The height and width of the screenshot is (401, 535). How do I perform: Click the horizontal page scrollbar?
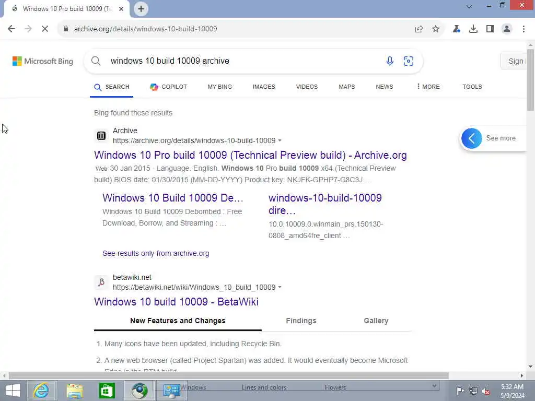[x=229, y=376]
